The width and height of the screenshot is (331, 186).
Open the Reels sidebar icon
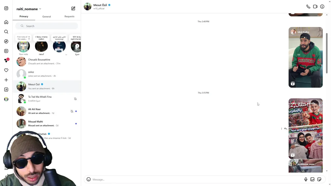click(6, 51)
